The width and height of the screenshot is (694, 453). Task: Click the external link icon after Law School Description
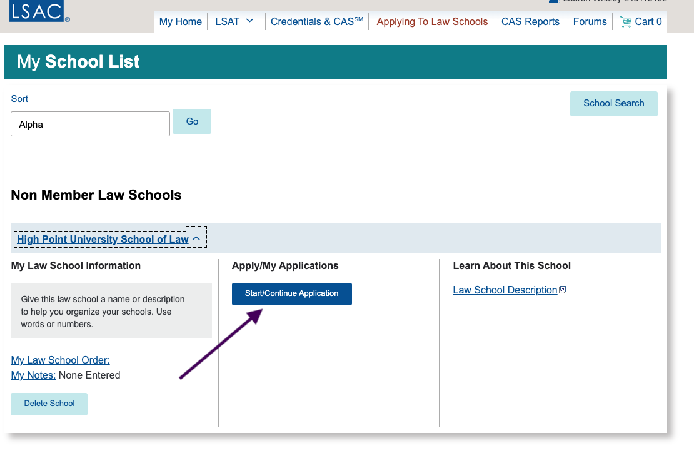point(562,289)
